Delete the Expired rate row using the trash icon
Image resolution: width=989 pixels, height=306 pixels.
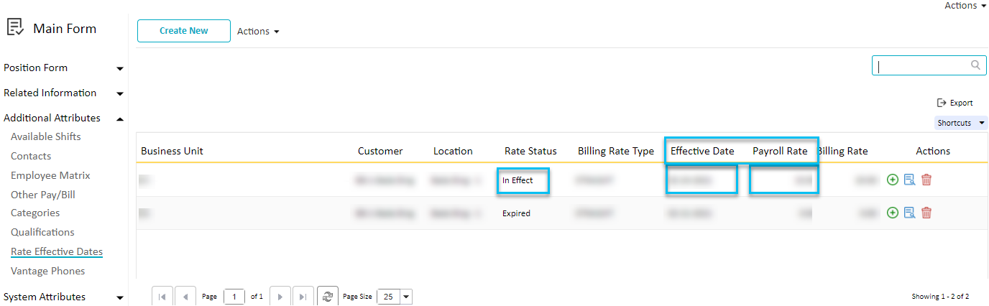coord(926,213)
